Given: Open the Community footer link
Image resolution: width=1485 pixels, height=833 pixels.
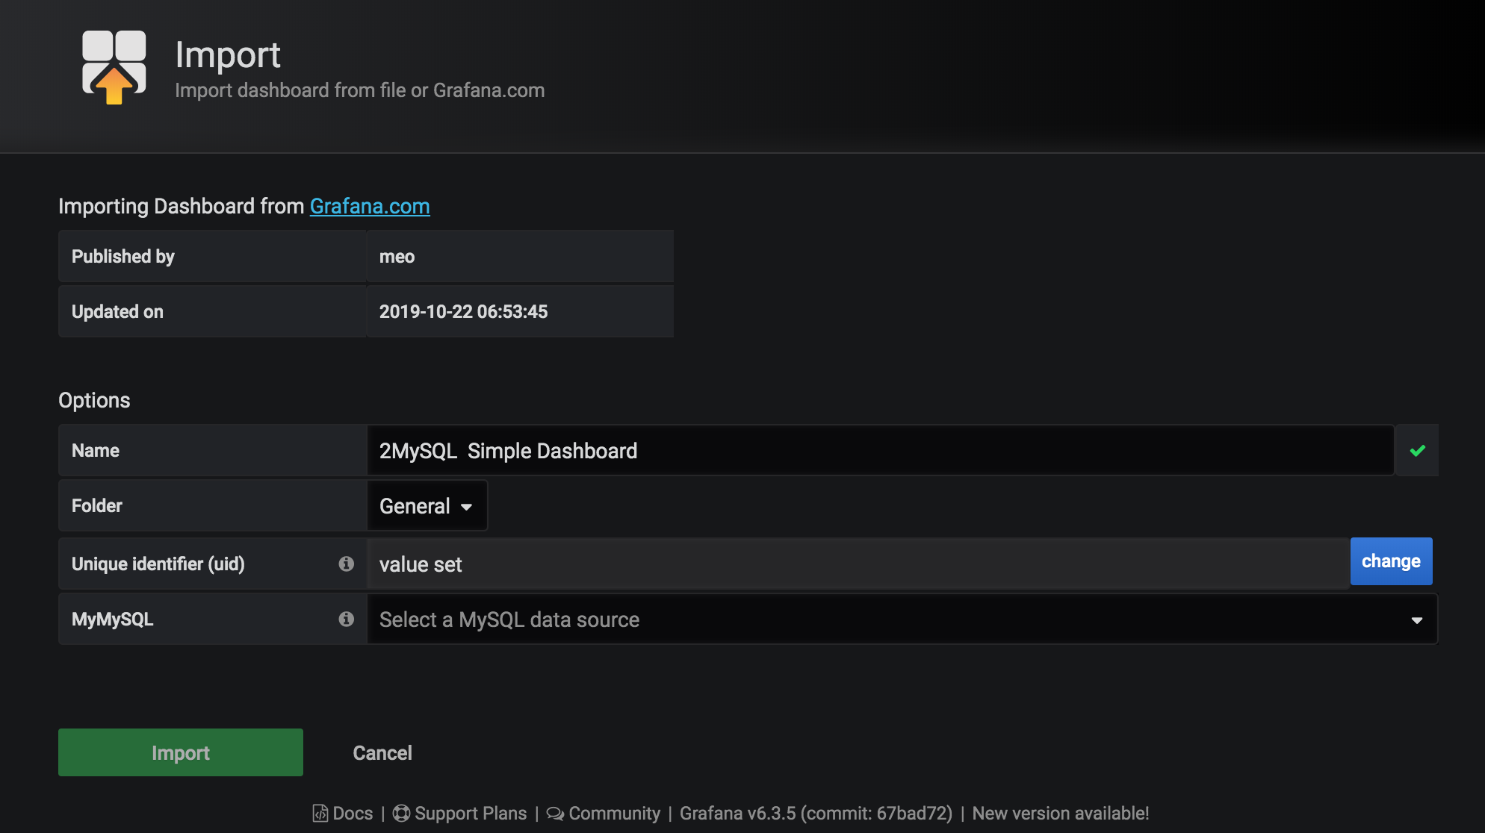Looking at the screenshot, I should click(x=604, y=813).
